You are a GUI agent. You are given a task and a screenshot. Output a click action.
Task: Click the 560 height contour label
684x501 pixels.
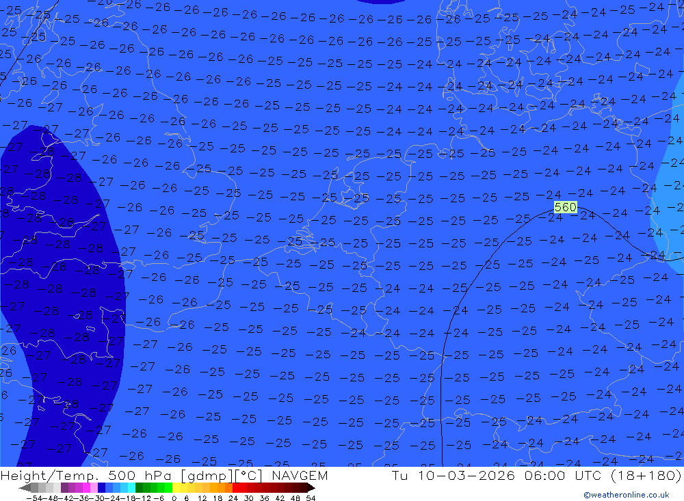(x=566, y=207)
